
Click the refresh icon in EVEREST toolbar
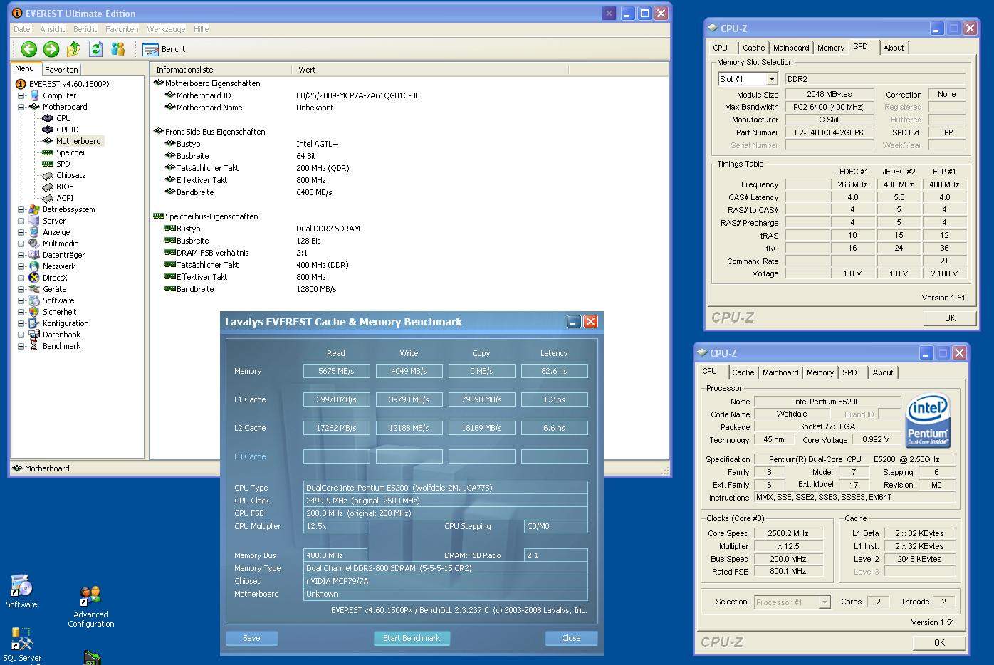coord(95,48)
